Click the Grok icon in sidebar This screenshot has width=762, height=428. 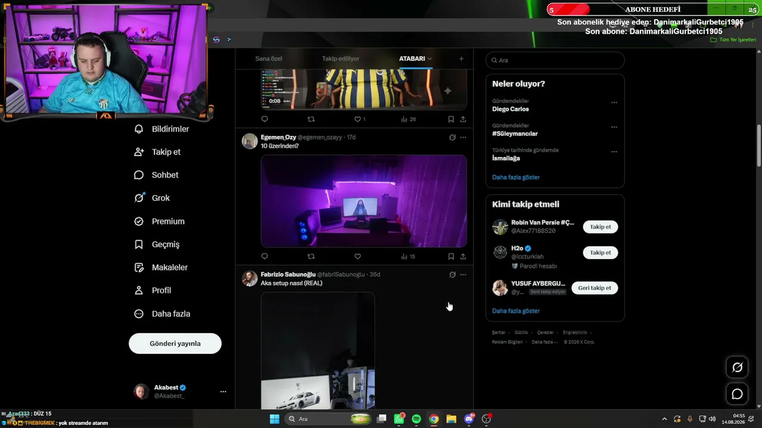[139, 198]
